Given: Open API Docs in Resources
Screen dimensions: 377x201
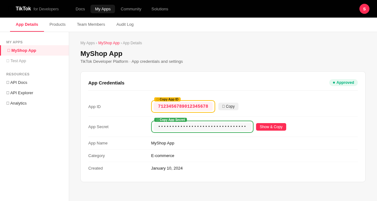Looking at the screenshot, I should [35, 83].
